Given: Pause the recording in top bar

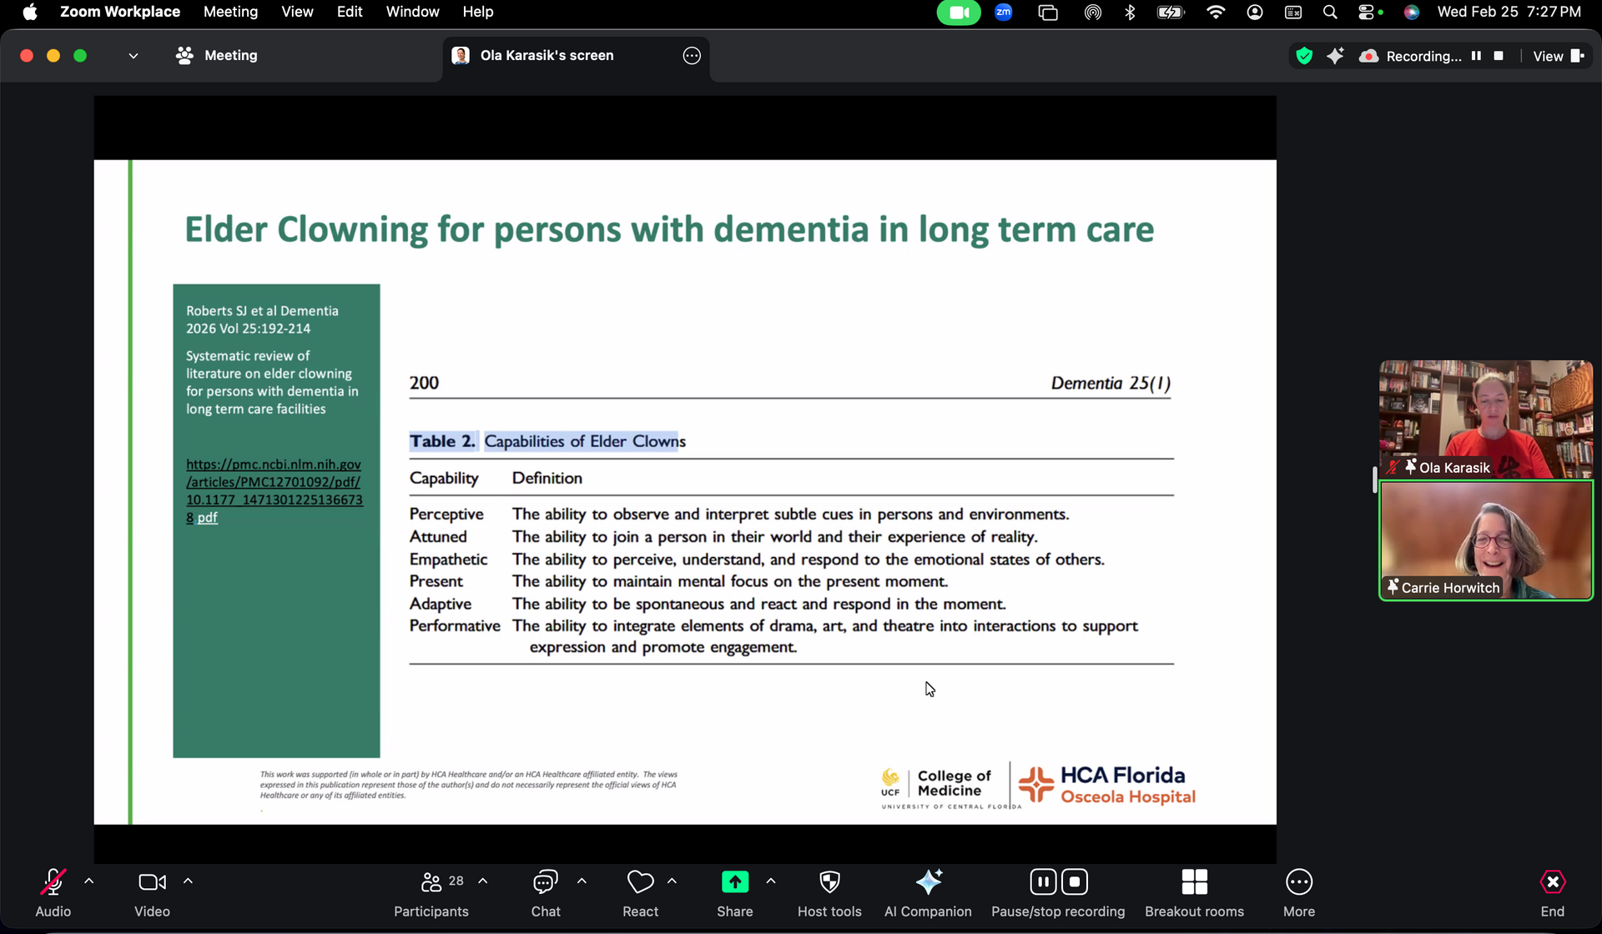Looking at the screenshot, I should coord(1476,56).
